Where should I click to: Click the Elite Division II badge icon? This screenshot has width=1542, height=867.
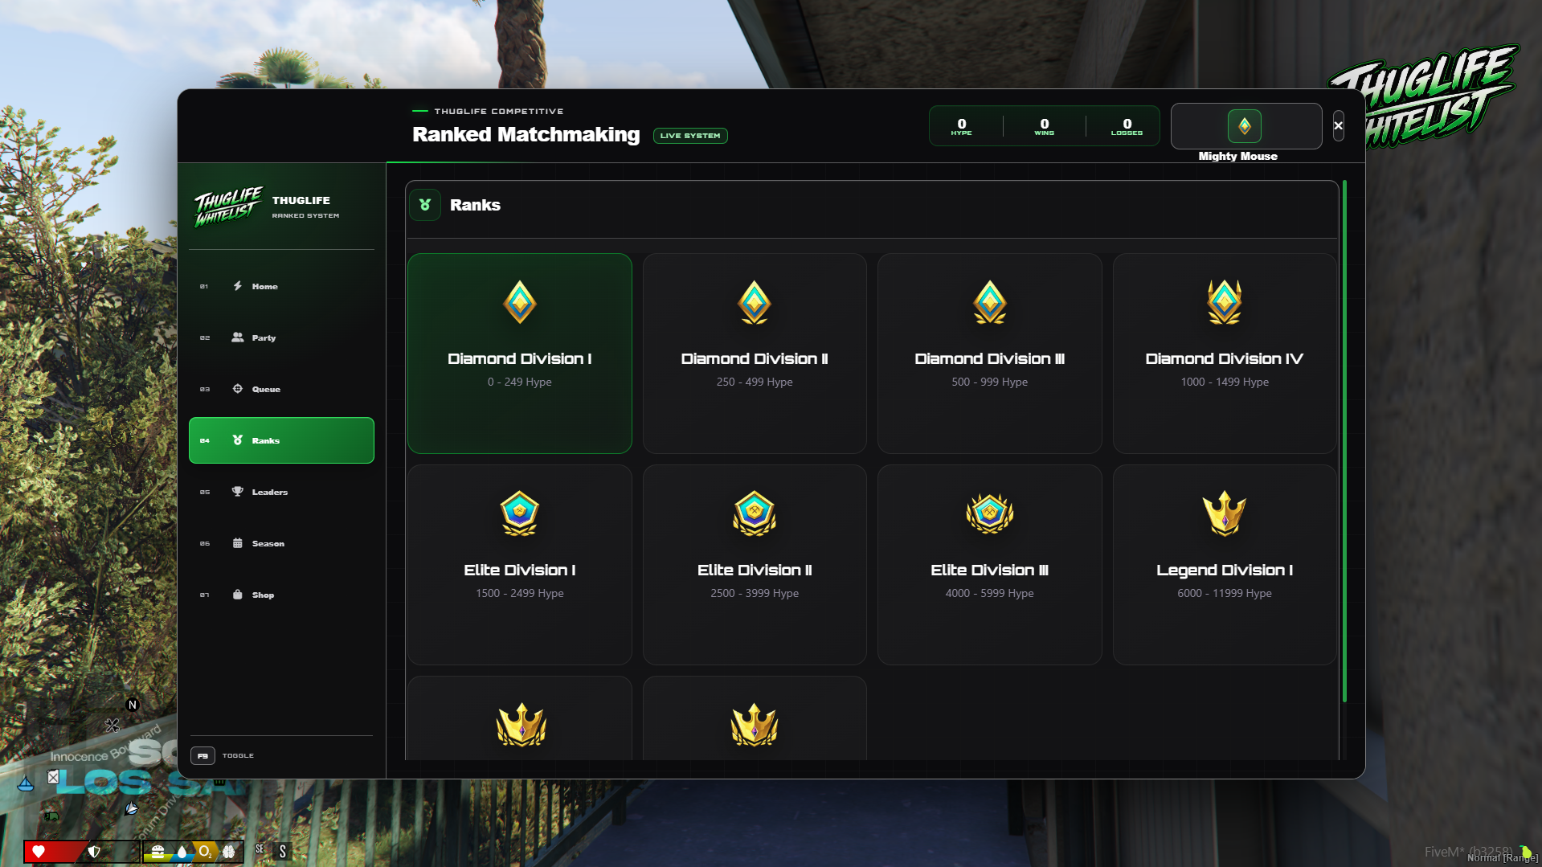755,513
